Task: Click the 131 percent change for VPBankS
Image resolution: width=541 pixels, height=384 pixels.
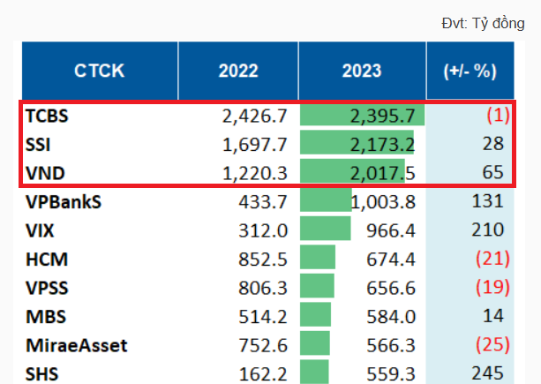Action: coord(487,200)
